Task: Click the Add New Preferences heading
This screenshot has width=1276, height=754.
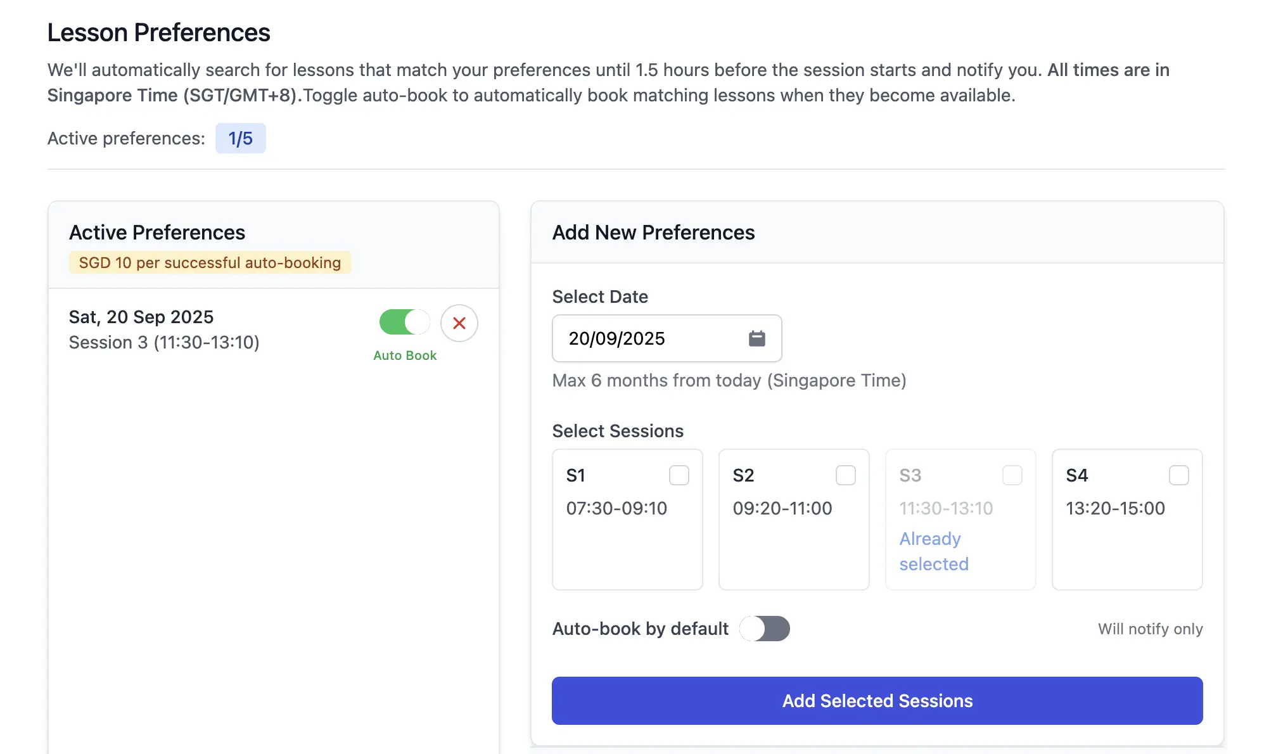Action: click(653, 233)
